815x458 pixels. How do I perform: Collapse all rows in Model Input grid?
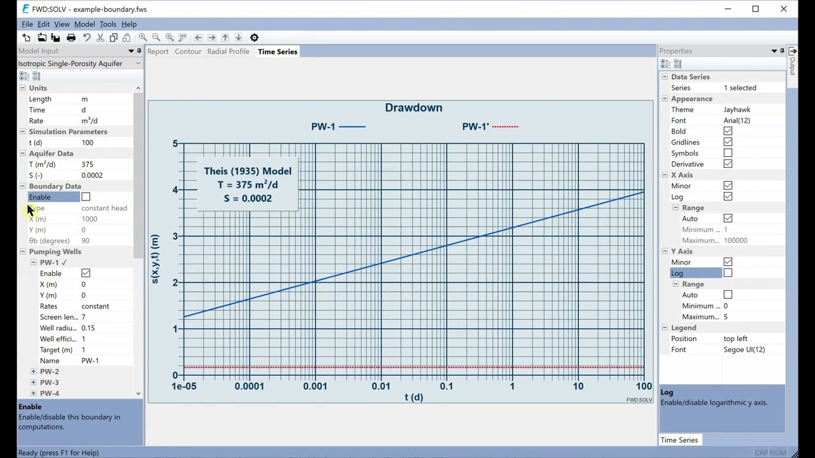(x=36, y=76)
